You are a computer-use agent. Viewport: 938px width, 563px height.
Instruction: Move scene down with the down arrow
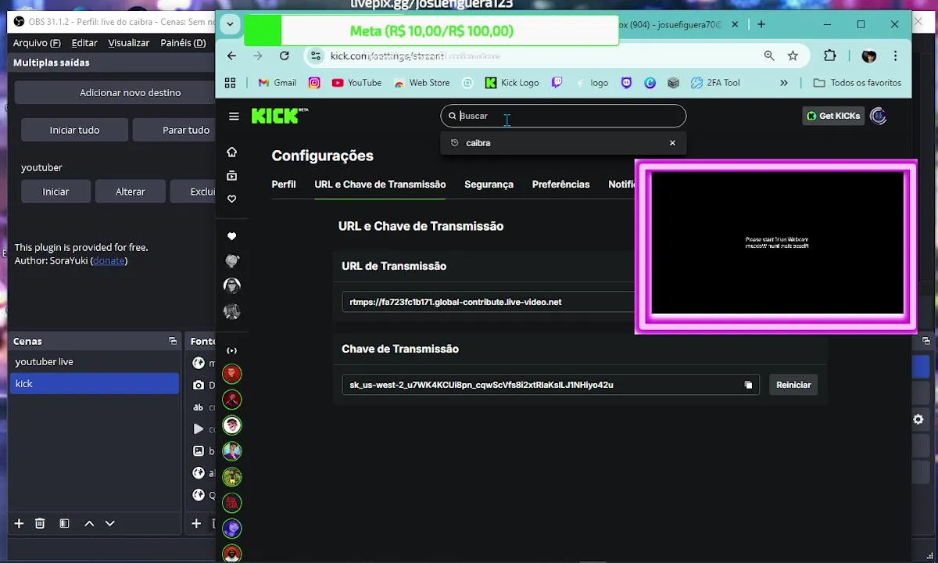(x=110, y=523)
